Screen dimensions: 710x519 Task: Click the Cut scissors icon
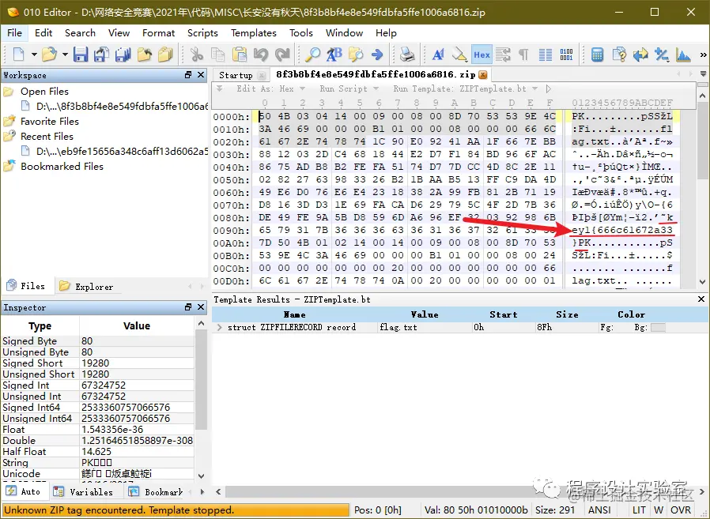point(197,55)
